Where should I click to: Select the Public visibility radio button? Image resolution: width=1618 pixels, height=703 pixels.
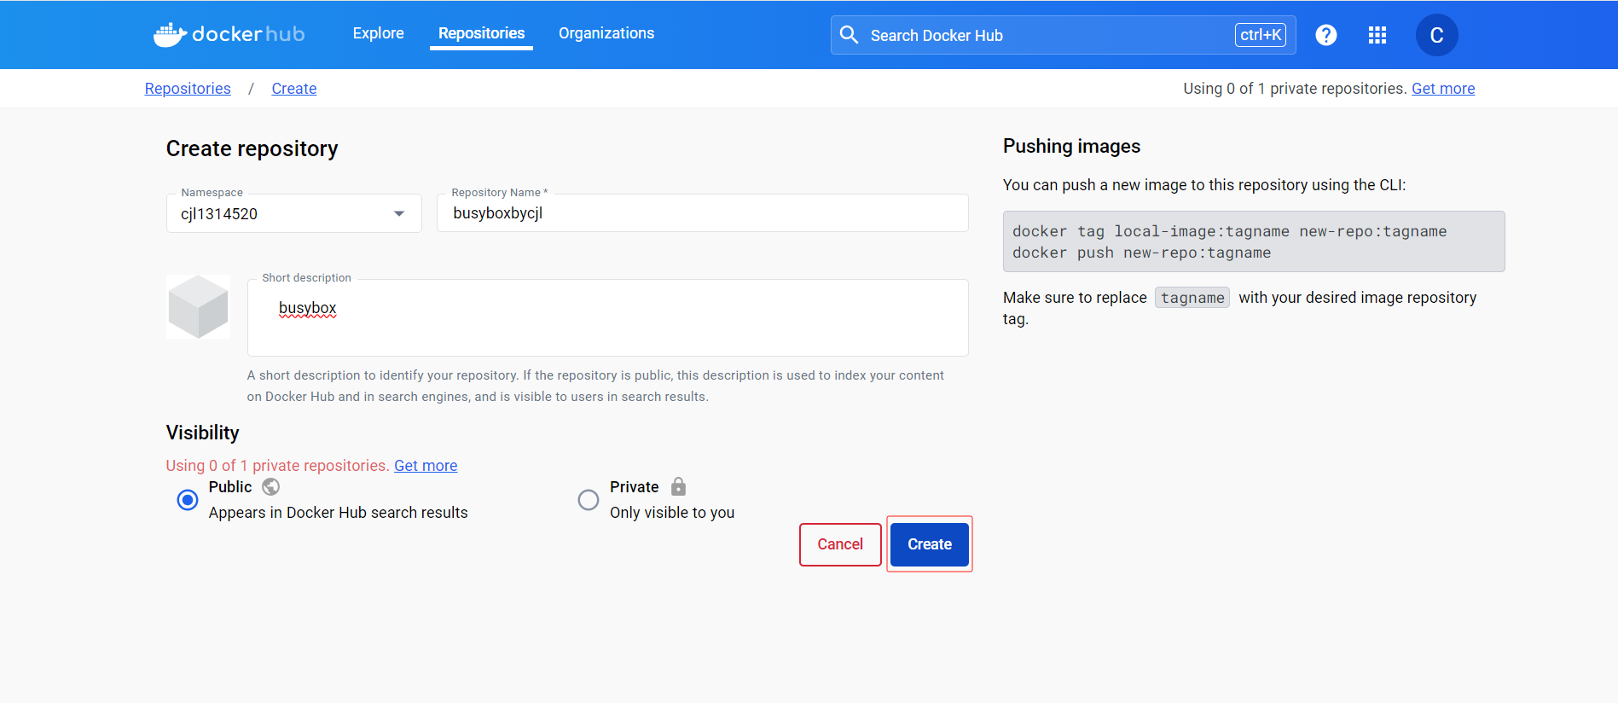click(x=188, y=500)
